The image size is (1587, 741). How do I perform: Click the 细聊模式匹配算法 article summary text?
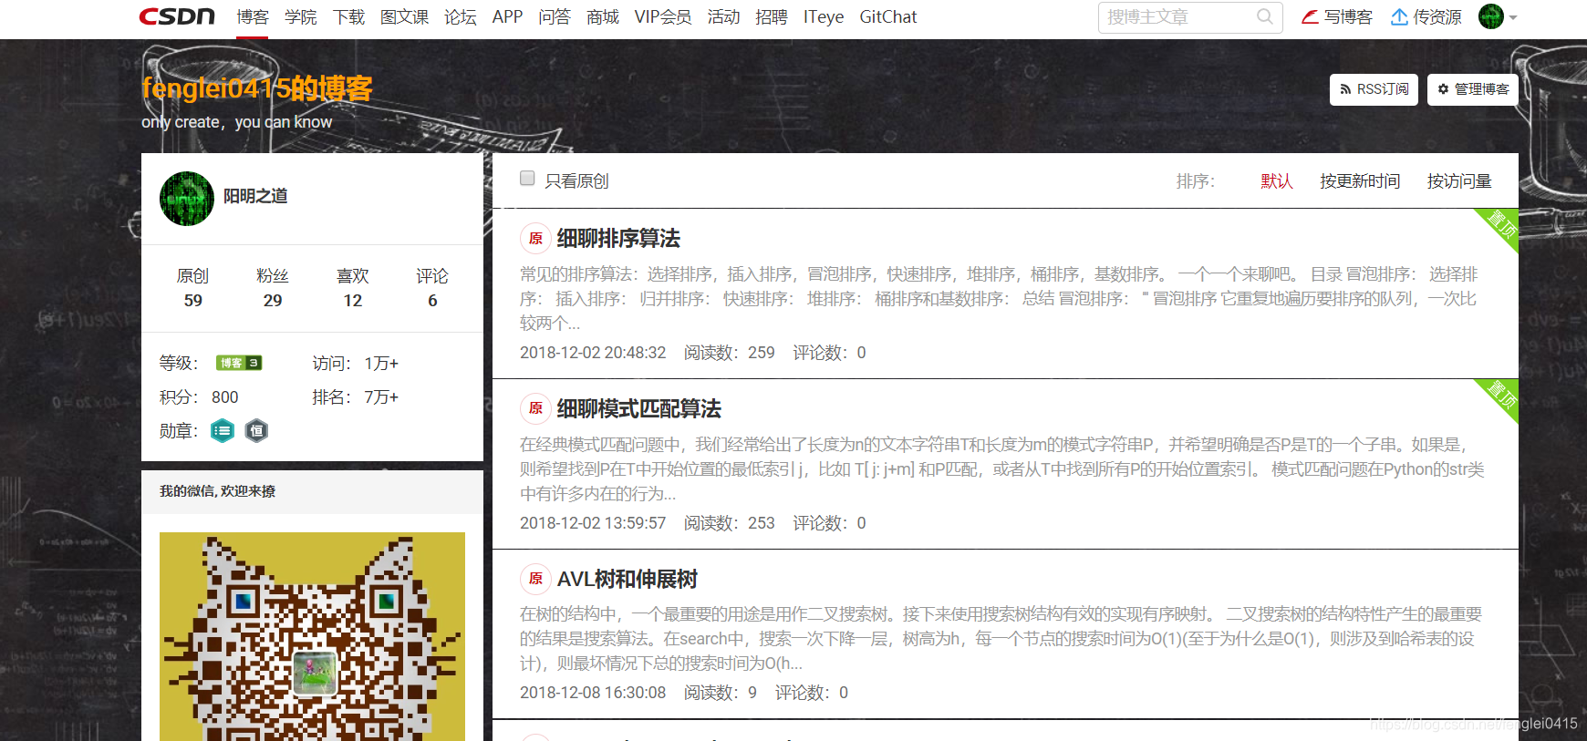(1002, 468)
